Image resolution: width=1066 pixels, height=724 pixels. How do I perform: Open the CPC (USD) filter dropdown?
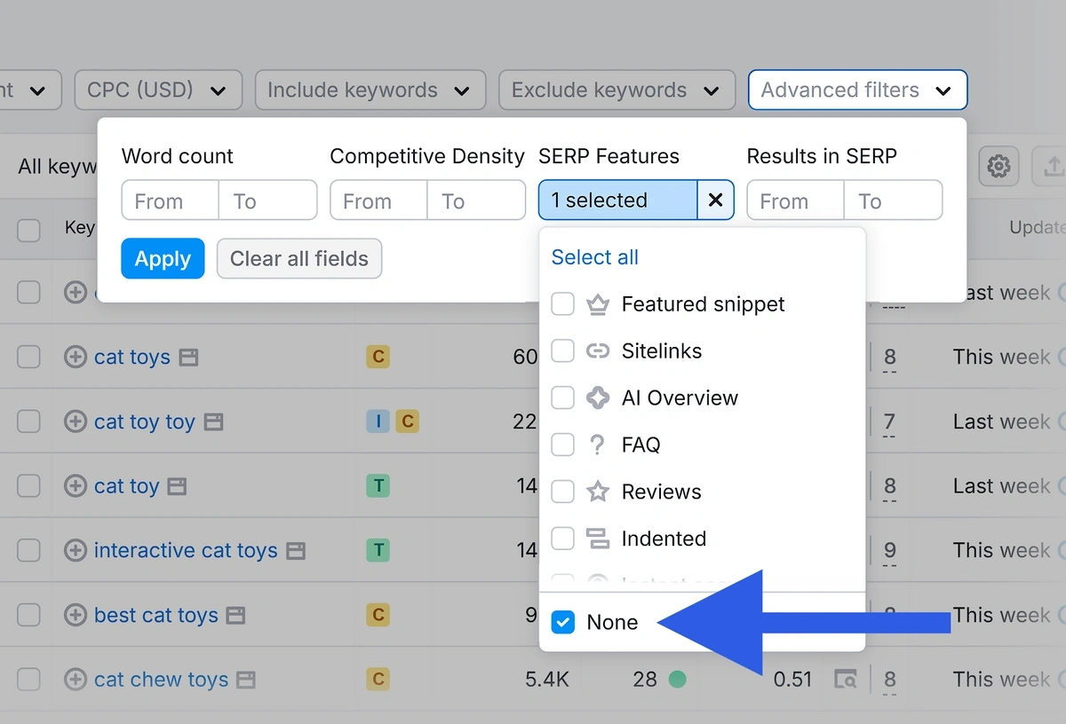click(158, 90)
